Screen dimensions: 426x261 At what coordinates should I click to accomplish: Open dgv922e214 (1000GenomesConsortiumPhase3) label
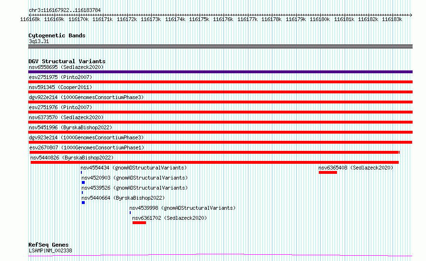tap(86, 97)
